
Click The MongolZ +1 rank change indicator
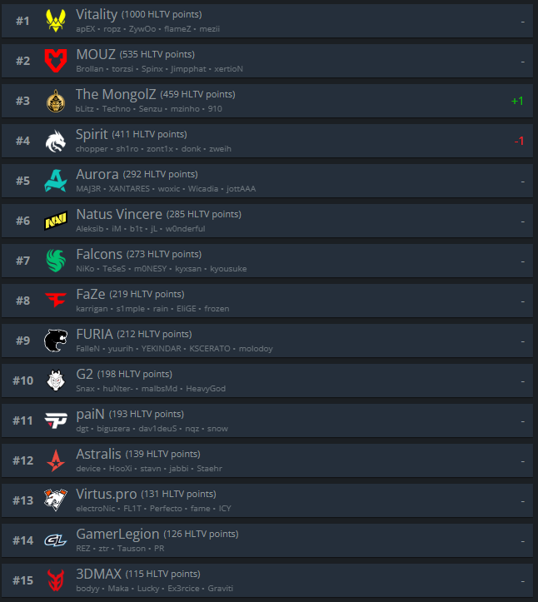coord(517,101)
